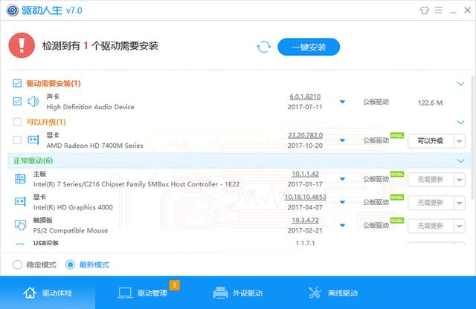Select the 稳定模式 radio button

[17, 264]
